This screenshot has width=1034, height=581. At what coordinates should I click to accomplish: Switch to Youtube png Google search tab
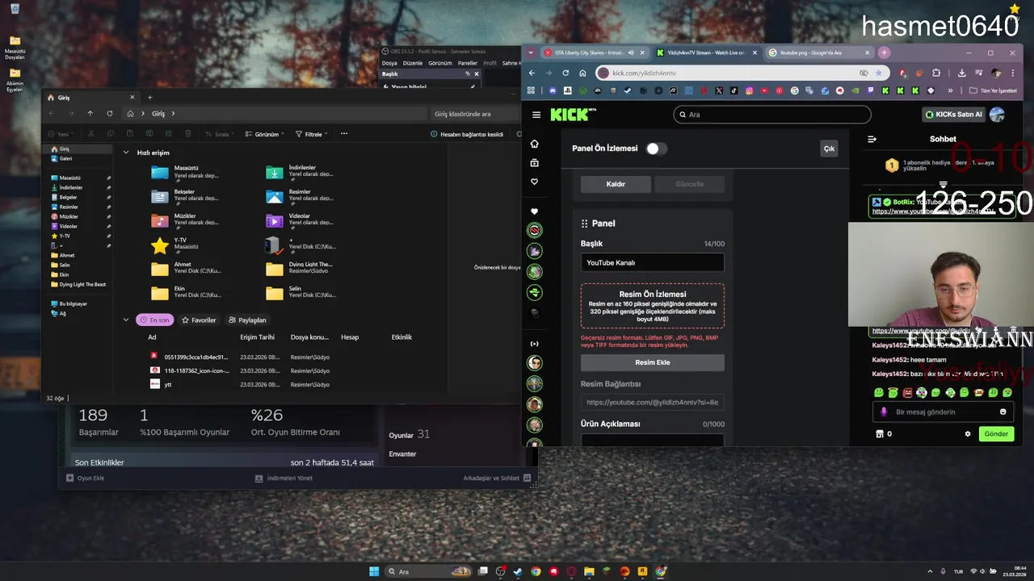(818, 52)
